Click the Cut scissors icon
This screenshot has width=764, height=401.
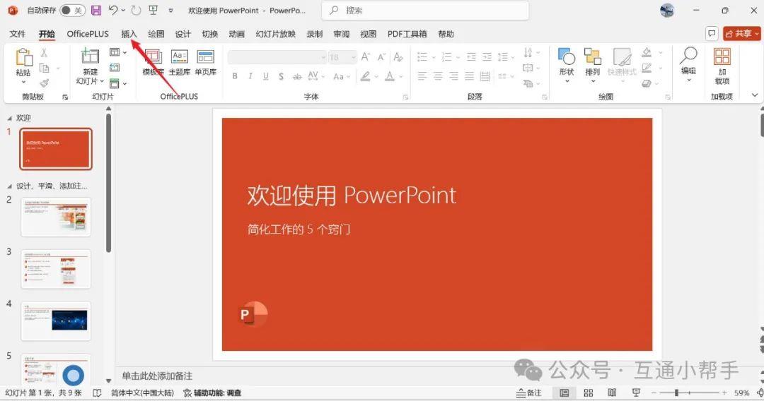45,53
